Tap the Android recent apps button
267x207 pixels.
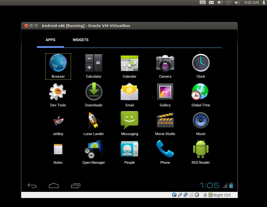76,186
